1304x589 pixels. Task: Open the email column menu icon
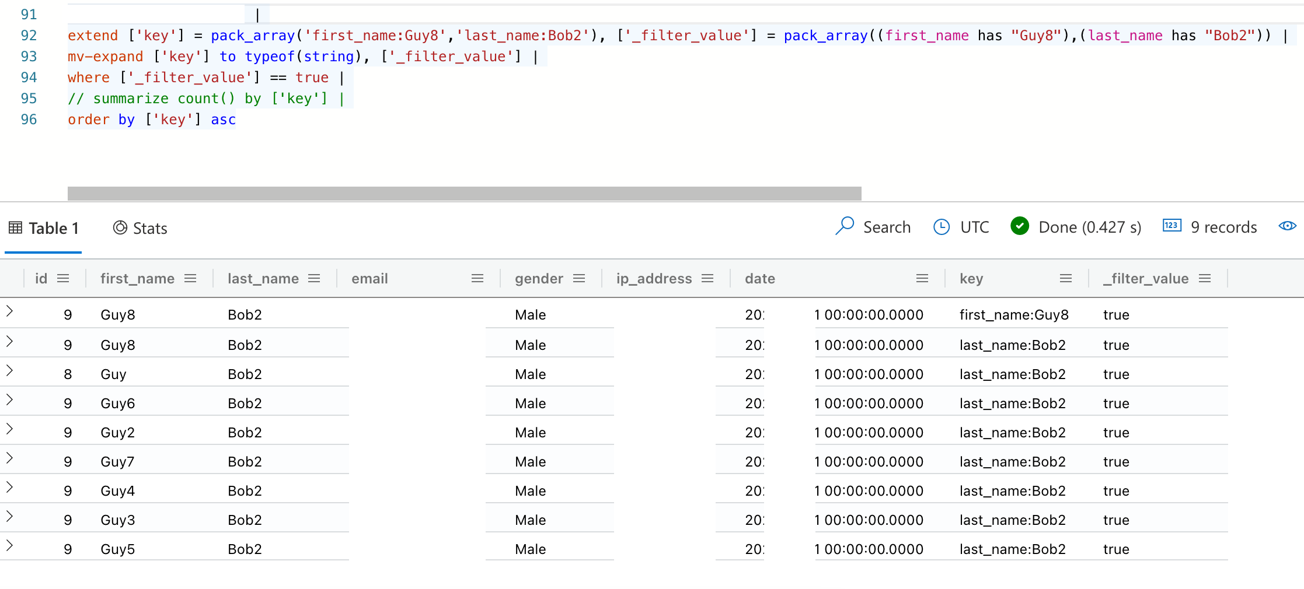click(477, 278)
